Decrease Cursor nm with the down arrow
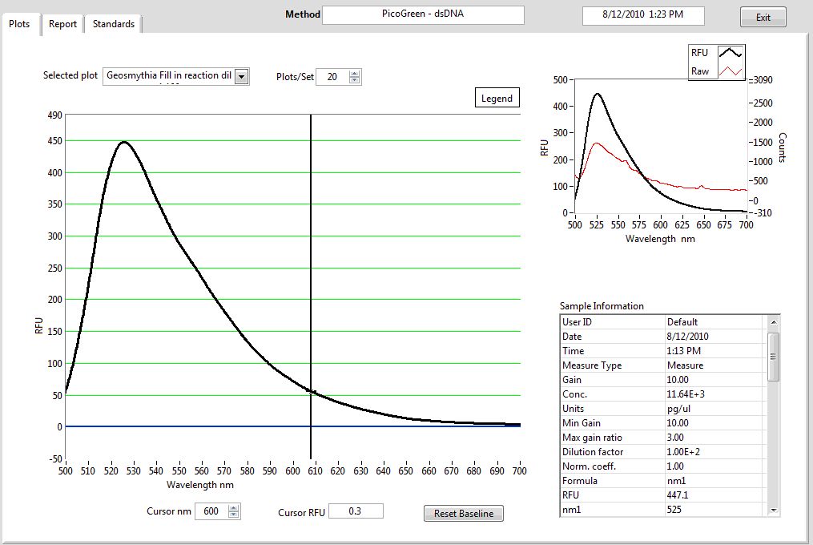Viewport: 813px width, 545px height. [x=233, y=515]
